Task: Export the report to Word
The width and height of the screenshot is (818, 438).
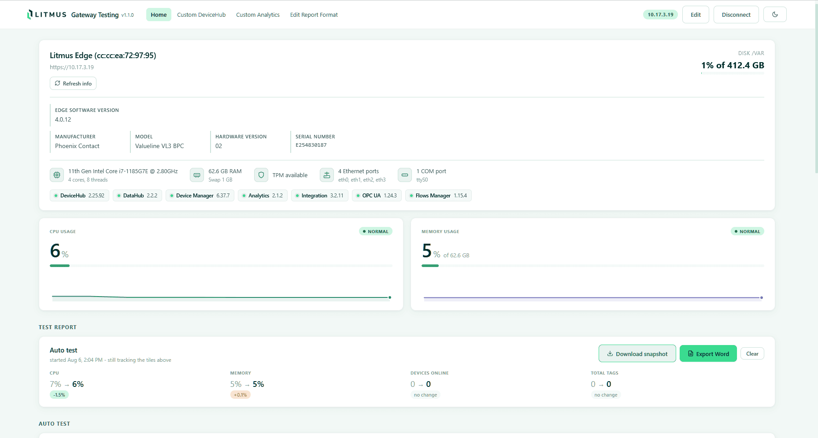Action: click(x=708, y=353)
